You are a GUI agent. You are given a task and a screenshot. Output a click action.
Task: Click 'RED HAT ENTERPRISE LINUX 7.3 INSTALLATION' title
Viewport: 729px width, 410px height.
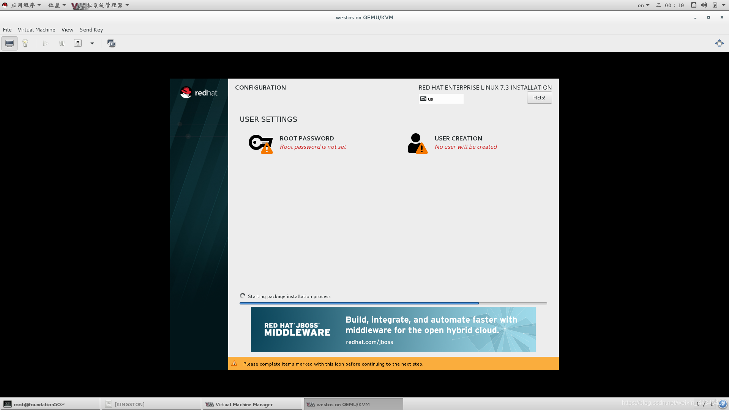[x=485, y=88]
